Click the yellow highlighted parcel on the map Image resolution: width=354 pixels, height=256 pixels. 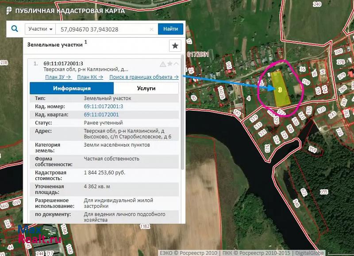click(280, 89)
